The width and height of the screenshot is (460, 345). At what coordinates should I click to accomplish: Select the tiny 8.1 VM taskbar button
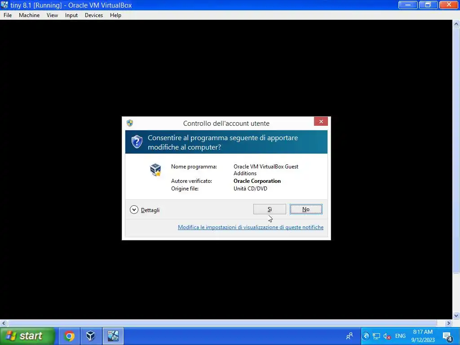(x=113, y=336)
